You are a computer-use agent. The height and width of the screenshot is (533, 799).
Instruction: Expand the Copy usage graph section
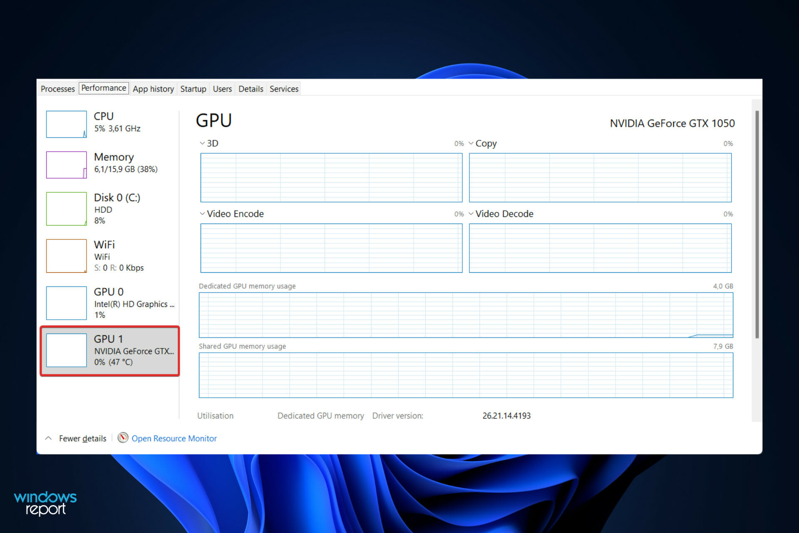pyautogui.click(x=471, y=143)
